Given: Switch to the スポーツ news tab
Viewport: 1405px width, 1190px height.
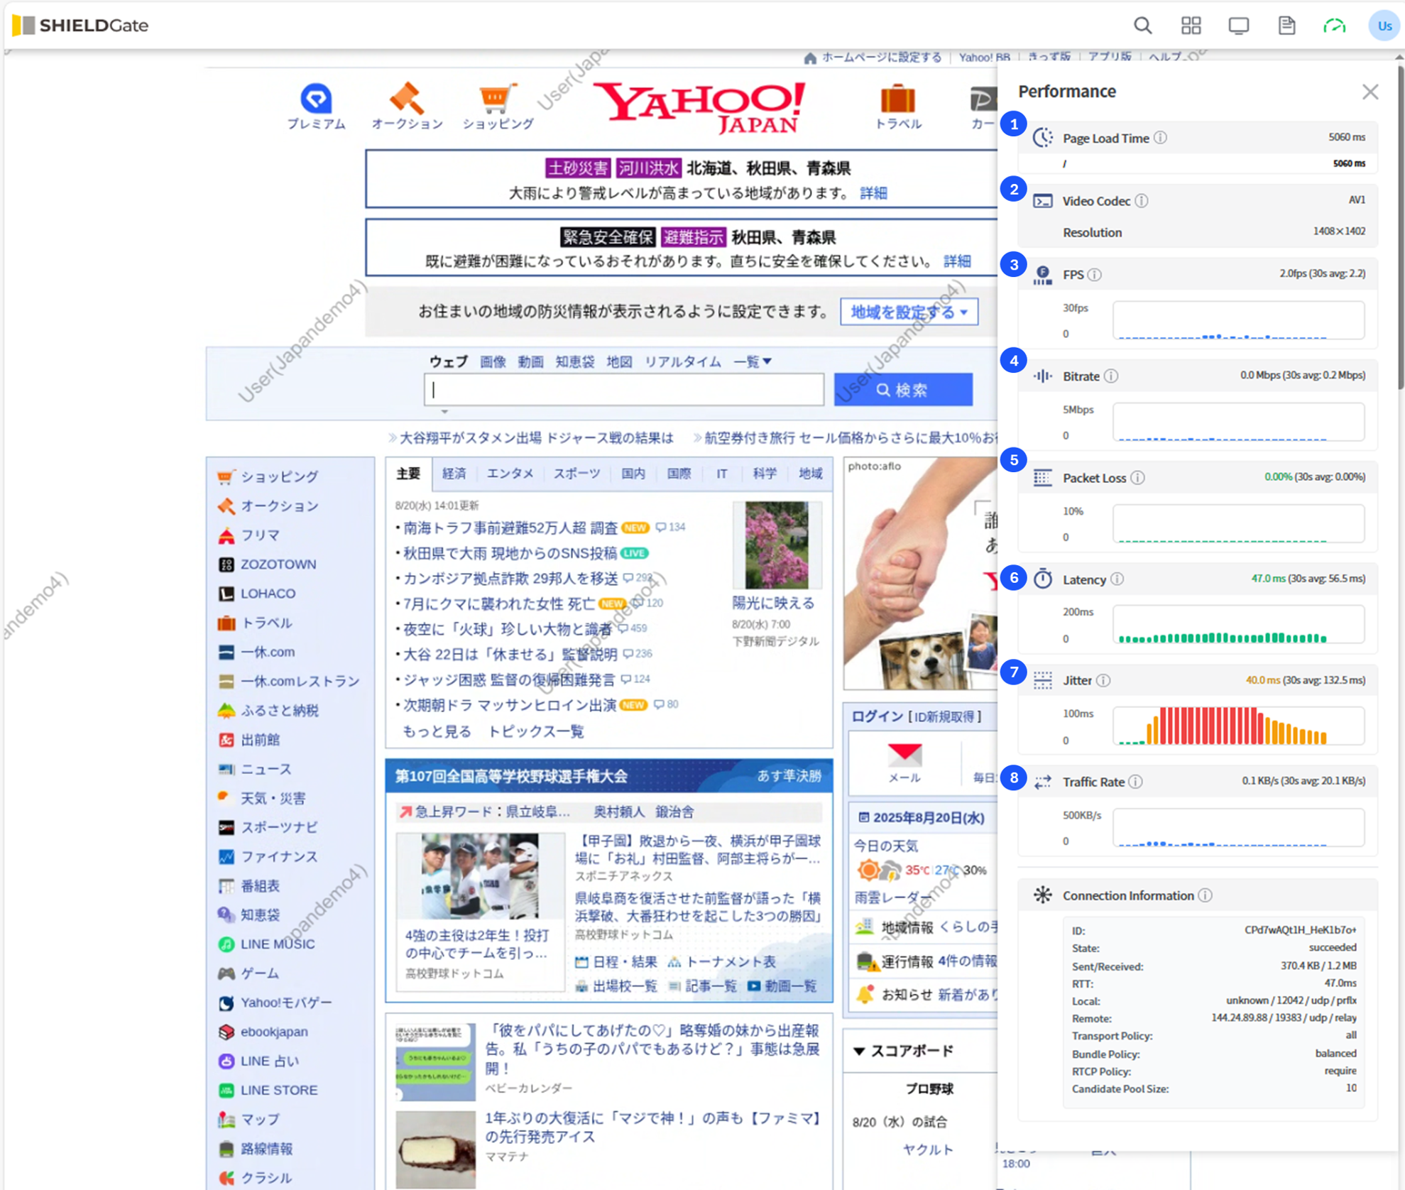Looking at the screenshot, I should click(576, 474).
